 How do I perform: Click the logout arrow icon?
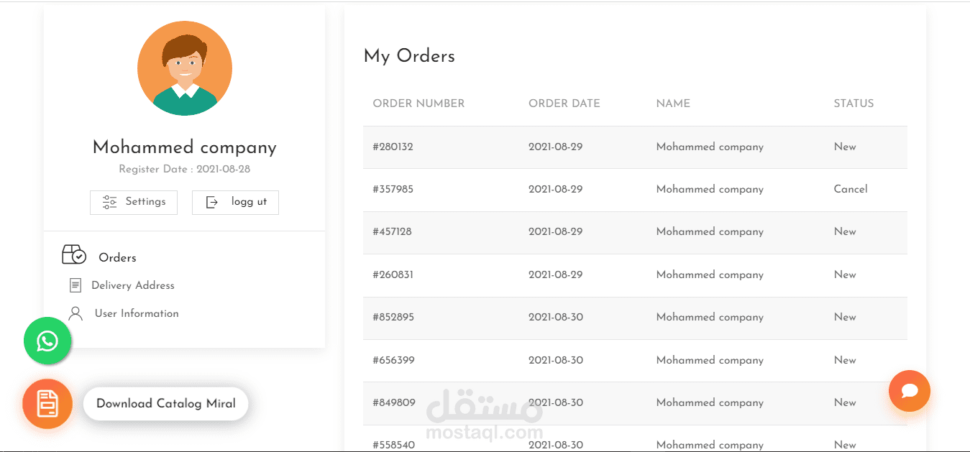click(x=212, y=203)
